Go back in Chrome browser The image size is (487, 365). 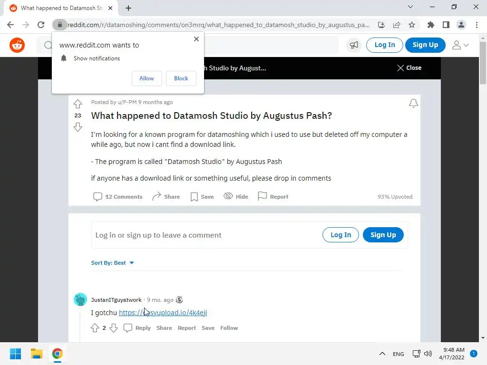click(10, 25)
